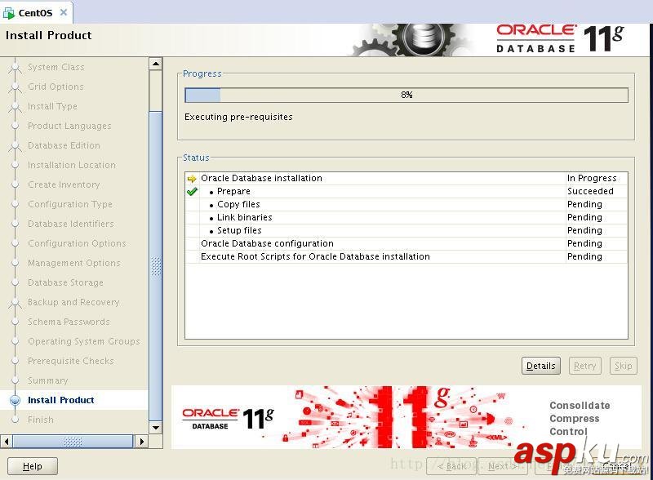Select Configuration Type step in sidebar

coord(70,204)
